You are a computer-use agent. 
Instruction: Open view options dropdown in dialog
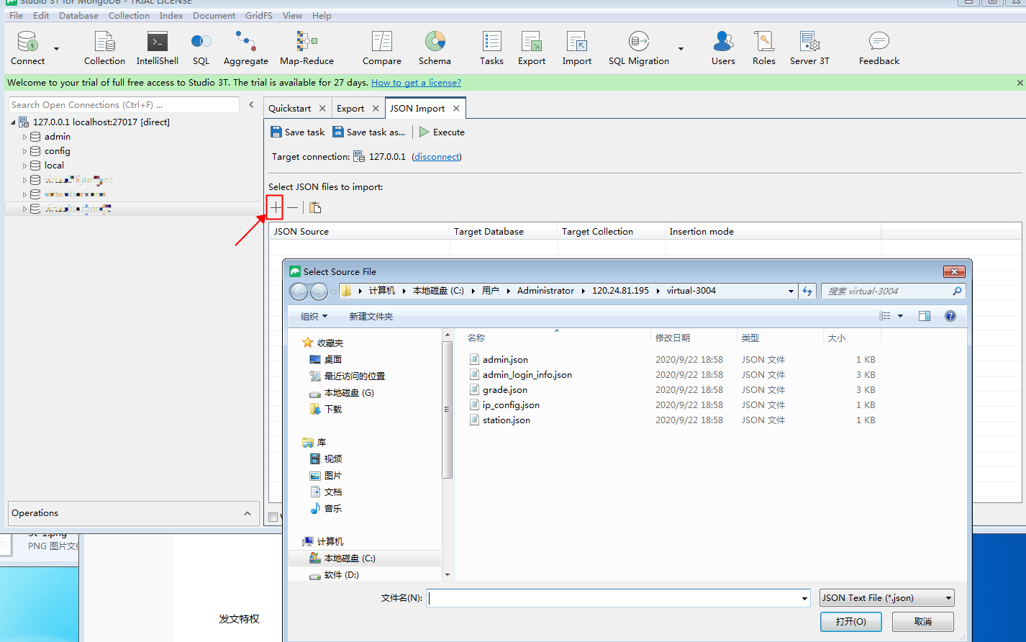900,316
